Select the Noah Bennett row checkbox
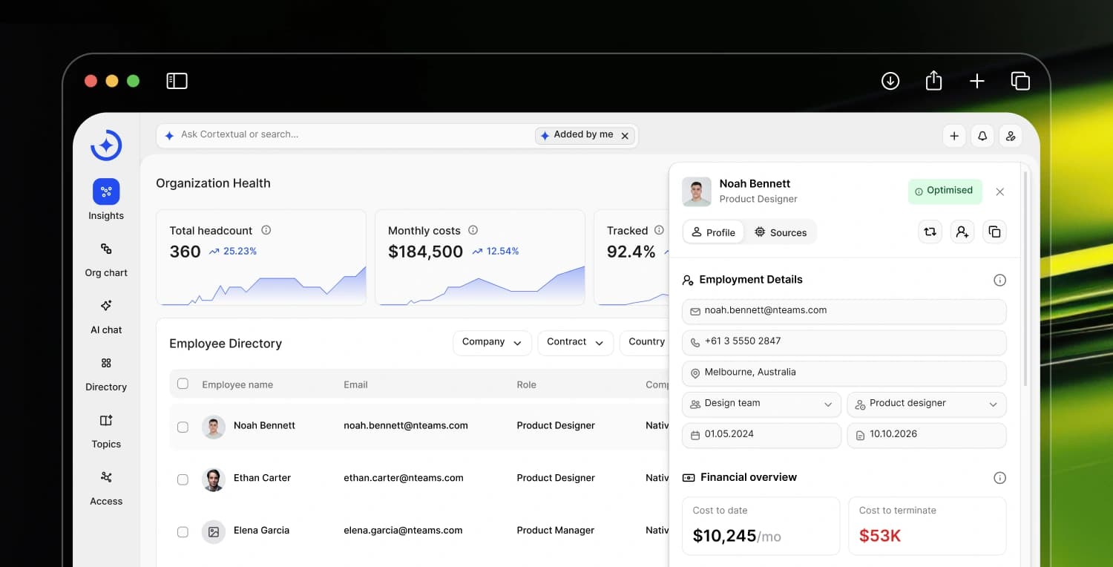This screenshot has width=1113, height=567. pyautogui.click(x=183, y=427)
